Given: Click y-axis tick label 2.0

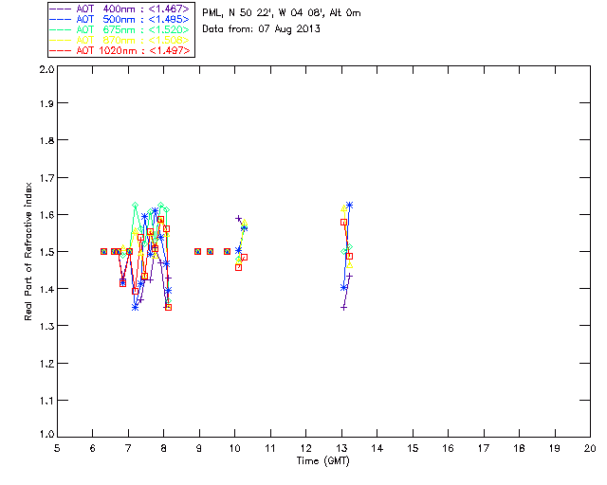Looking at the screenshot, I should (46, 69).
